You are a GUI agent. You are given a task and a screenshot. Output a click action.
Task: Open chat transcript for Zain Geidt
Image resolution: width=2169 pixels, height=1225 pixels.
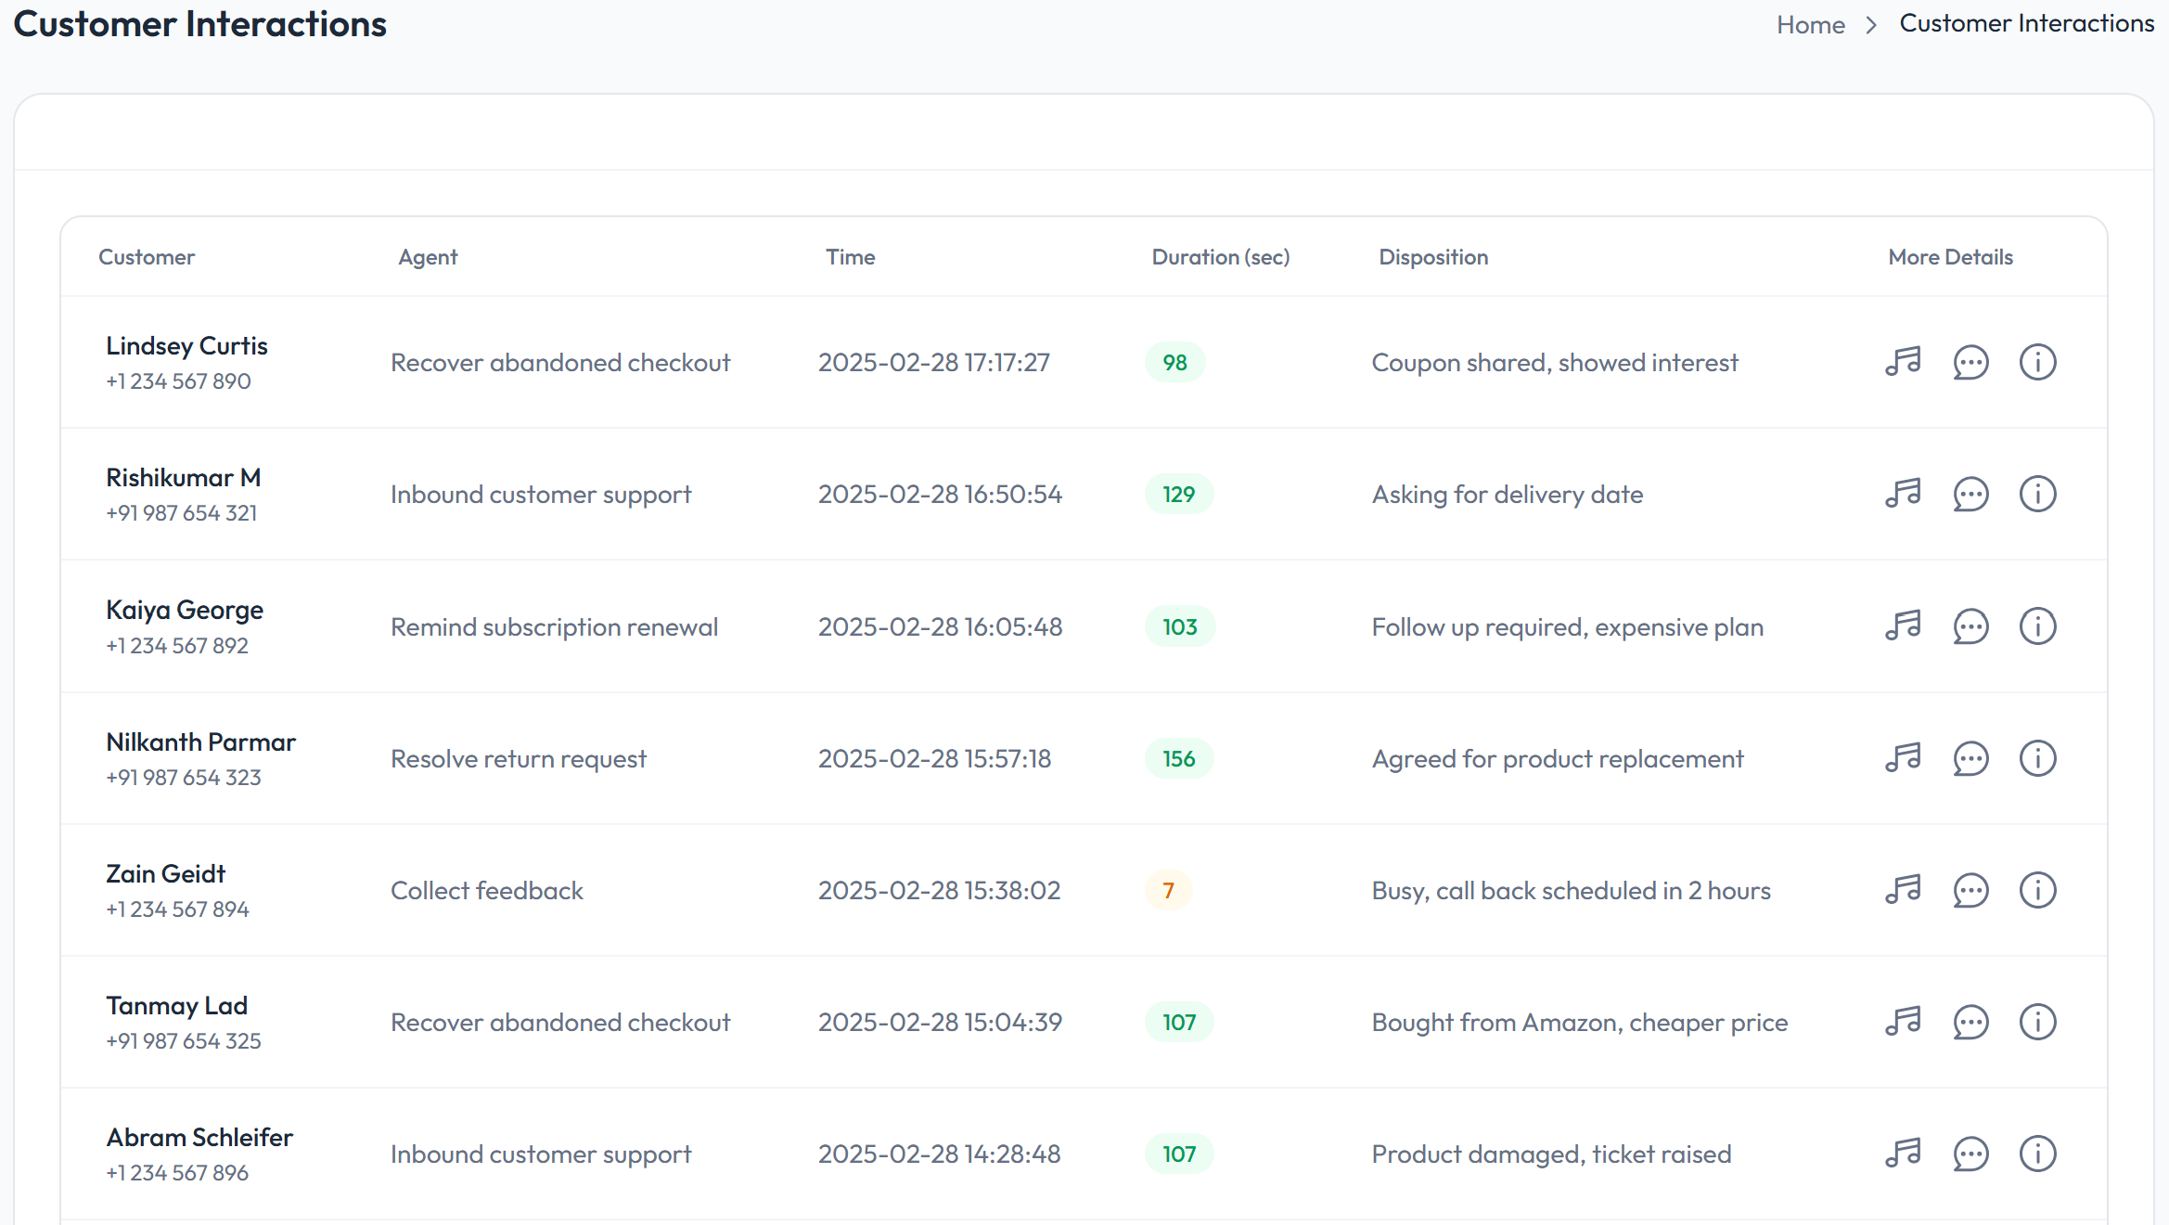pos(1970,891)
